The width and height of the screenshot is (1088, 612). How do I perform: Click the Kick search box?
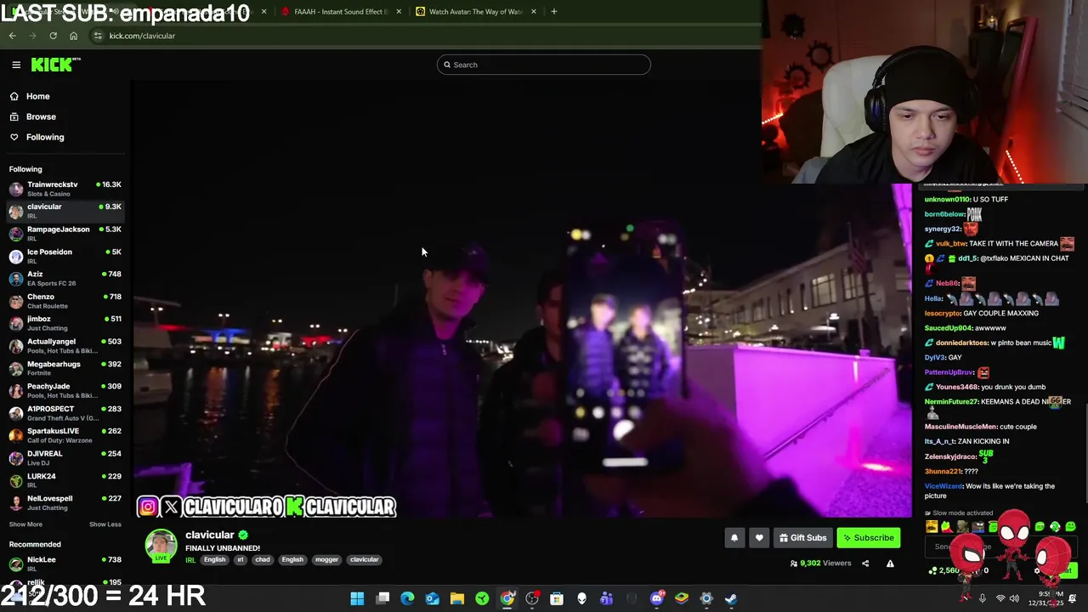[544, 65]
